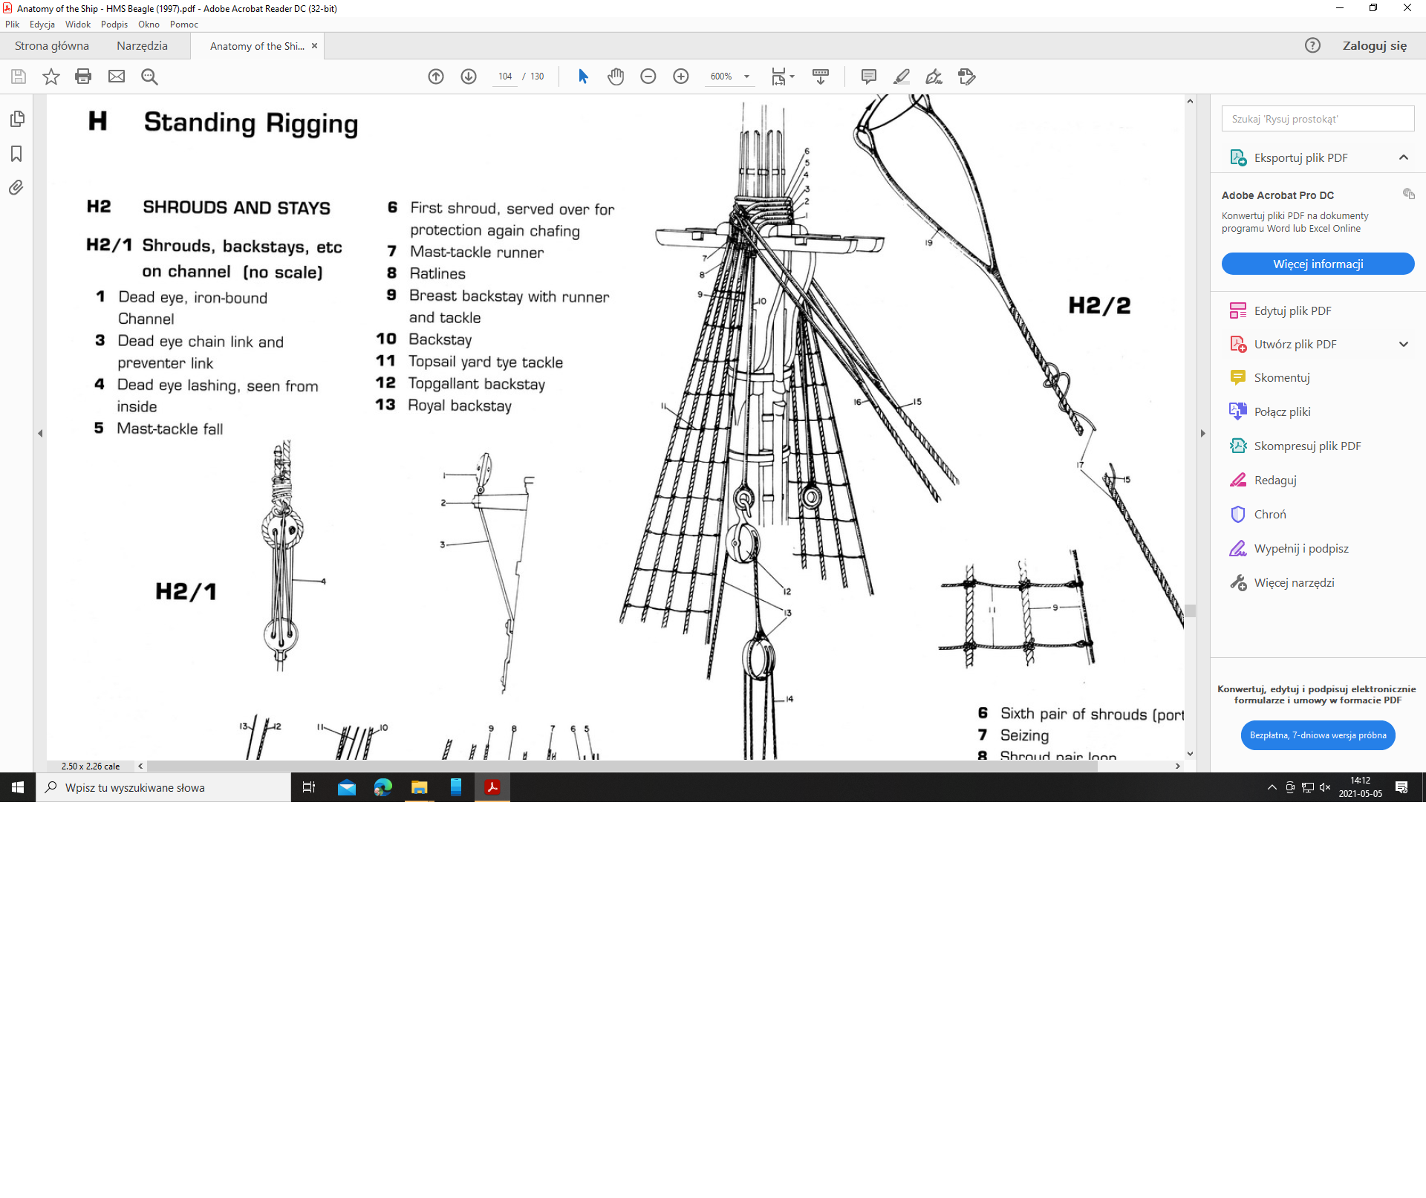
Task: Click the page number input field
Action: pyautogui.click(x=505, y=76)
